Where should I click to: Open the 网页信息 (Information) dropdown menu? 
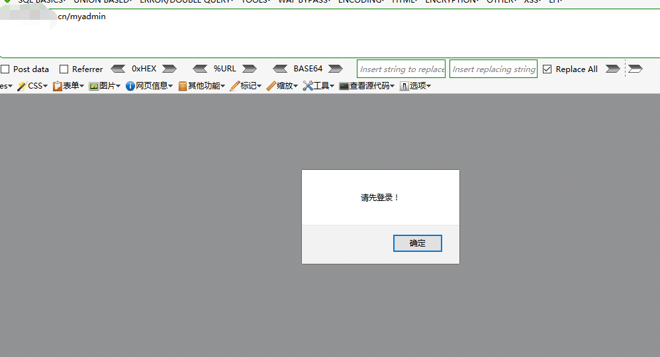point(150,86)
